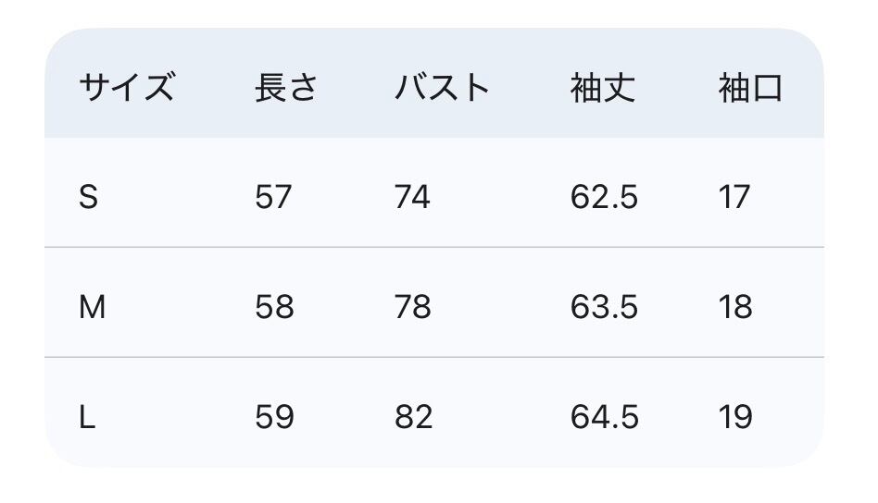Select cuff value 19 in L row
878x503 pixels.
pyautogui.click(x=735, y=417)
